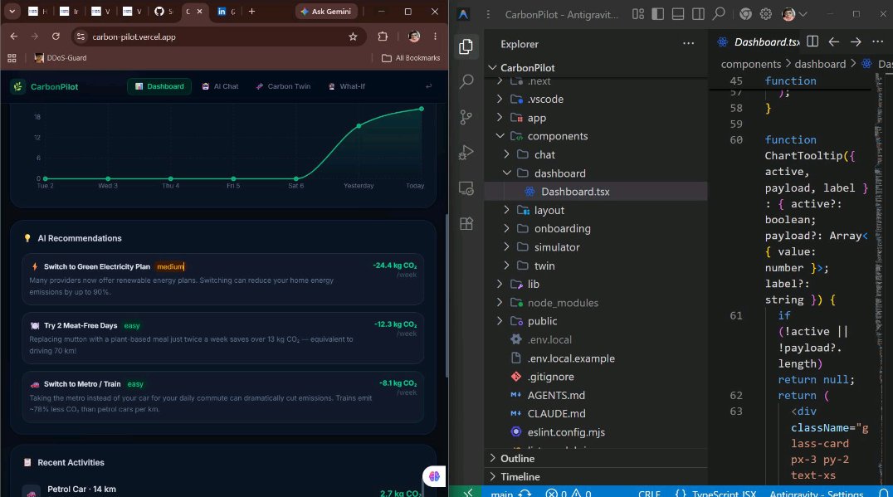Screen dimensions: 893x497
Task: Open Chrome extensions puzzle icon
Action: [383, 37]
